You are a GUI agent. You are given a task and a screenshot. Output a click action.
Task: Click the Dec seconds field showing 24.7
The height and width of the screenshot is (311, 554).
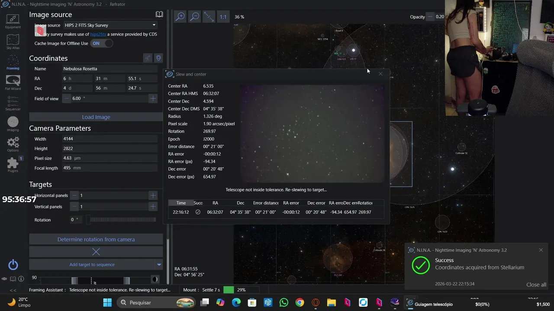pyautogui.click(x=142, y=88)
